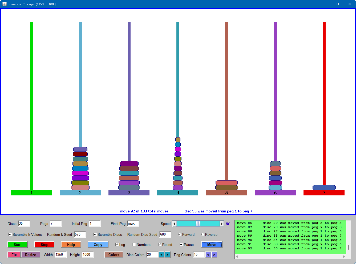Viewport: 356px width, 264px height.
Task: Click the log panel vertical scrollbar
Action: pos(348,247)
